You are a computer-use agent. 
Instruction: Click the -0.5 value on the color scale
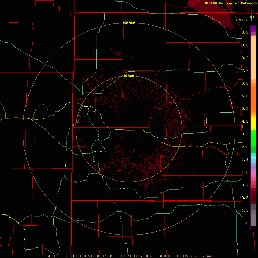pos(244,198)
